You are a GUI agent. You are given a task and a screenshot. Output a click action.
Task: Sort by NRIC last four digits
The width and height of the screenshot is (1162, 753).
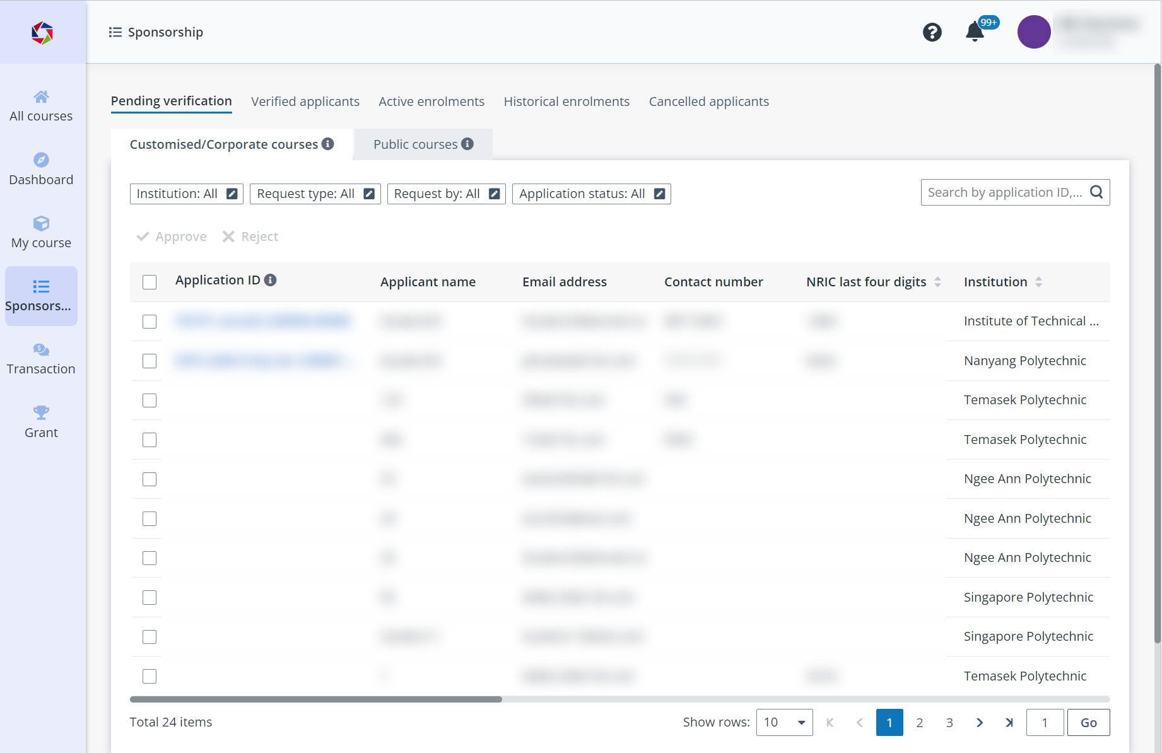point(937,282)
